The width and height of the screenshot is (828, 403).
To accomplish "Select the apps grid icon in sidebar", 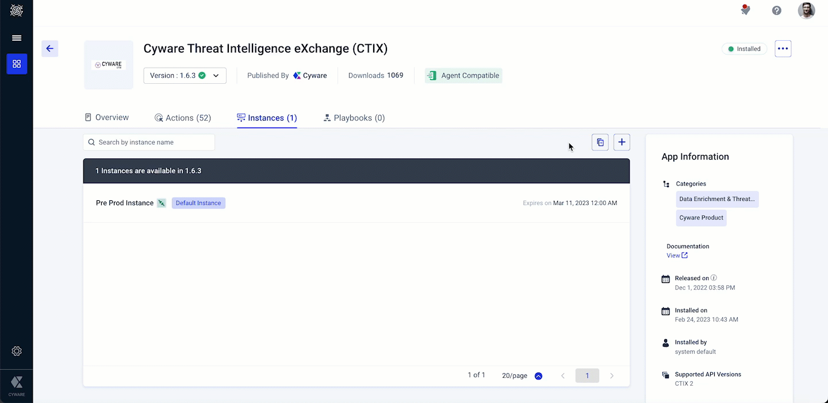I will (17, 64).
